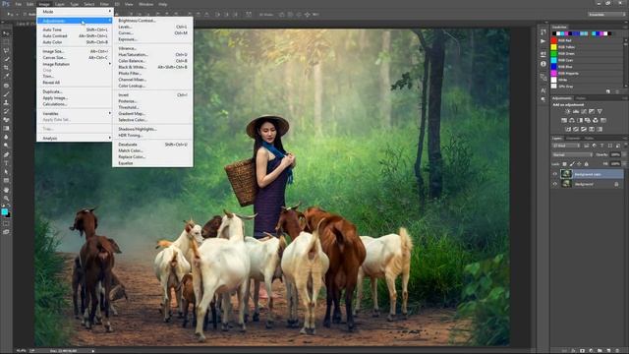The image size is (629, 354).
Task: Open the foreground color picker
Action: pos(4,211)
